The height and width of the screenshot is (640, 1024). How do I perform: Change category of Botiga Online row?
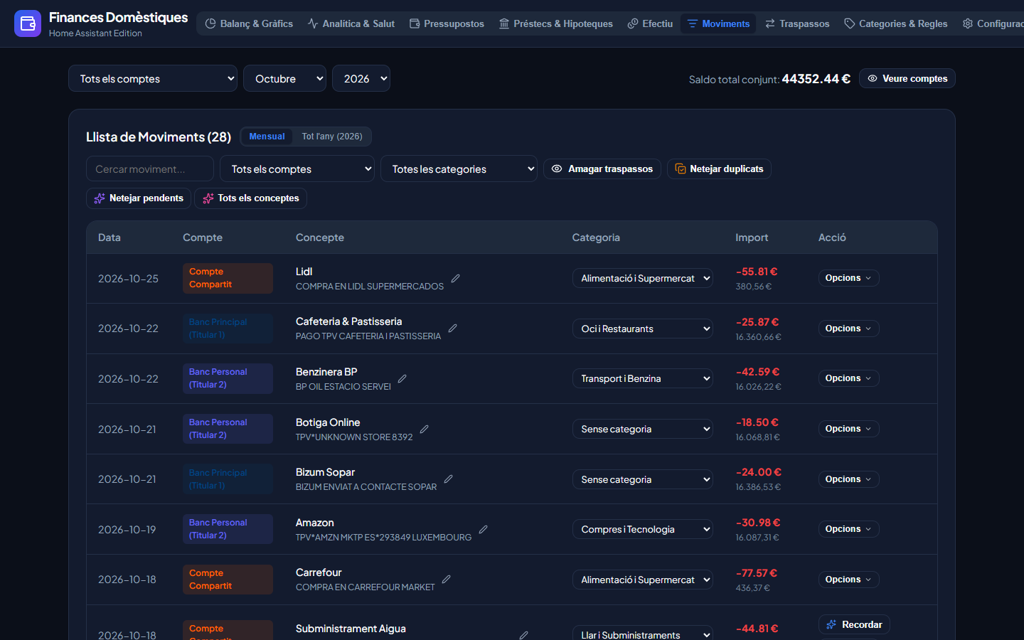(x=643, y=429)
